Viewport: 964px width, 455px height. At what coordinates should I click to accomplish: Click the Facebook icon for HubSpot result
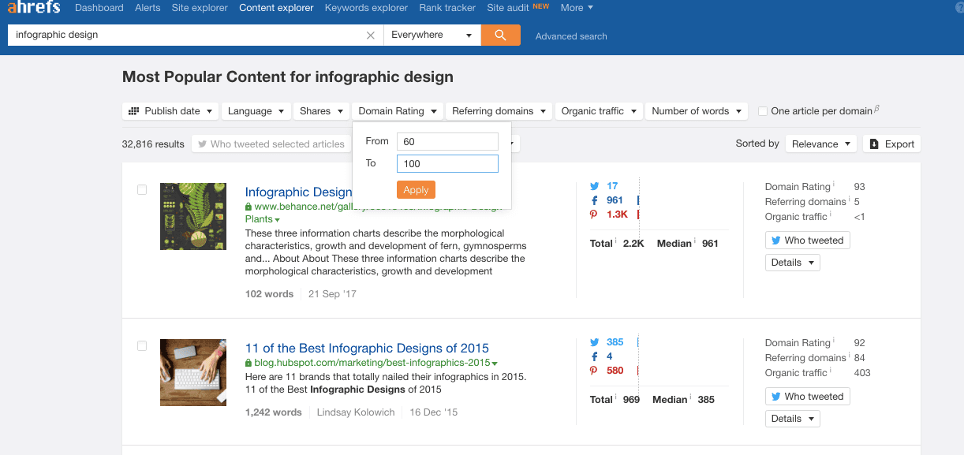tap(595, 356)
